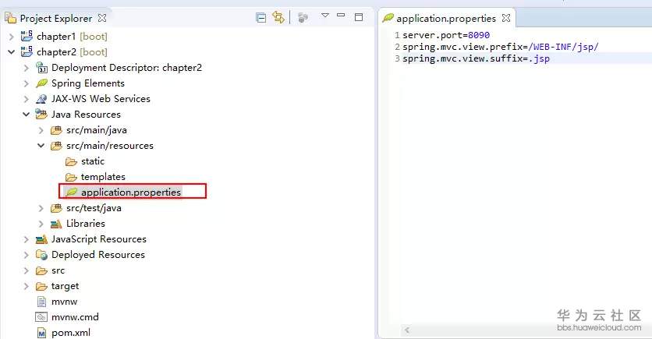Screen dimensions: 652x339
Task: Expand the Libraries node
Action: [41, 224]
